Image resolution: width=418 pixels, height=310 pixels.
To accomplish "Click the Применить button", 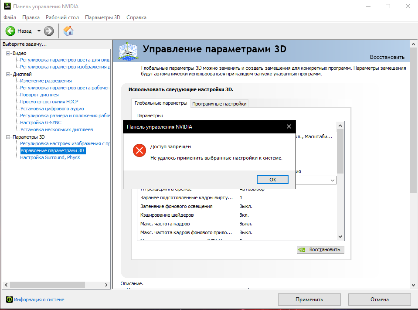I will click(x=309, y=300).
